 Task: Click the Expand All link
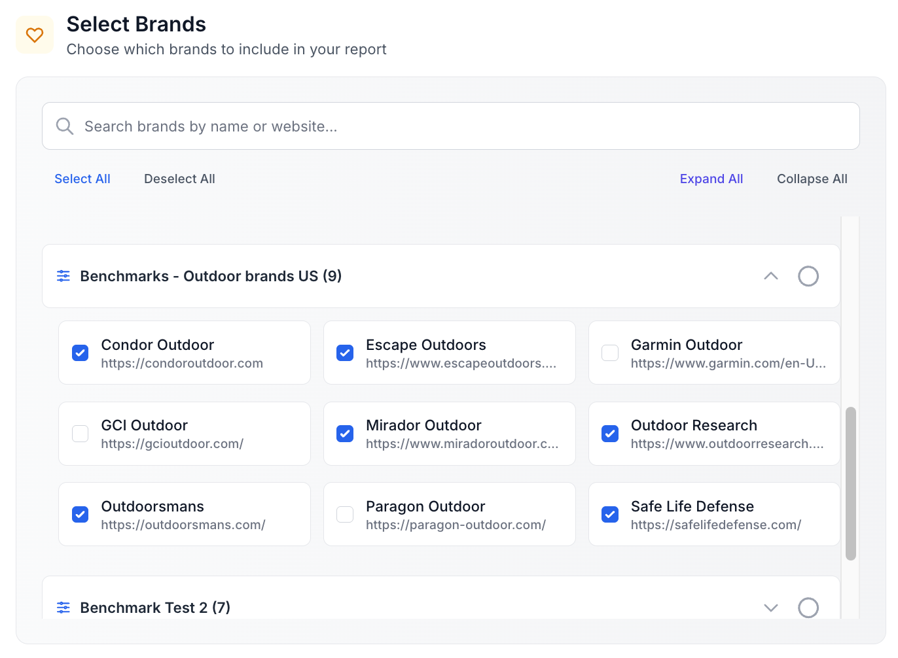[x=711, y=179]
